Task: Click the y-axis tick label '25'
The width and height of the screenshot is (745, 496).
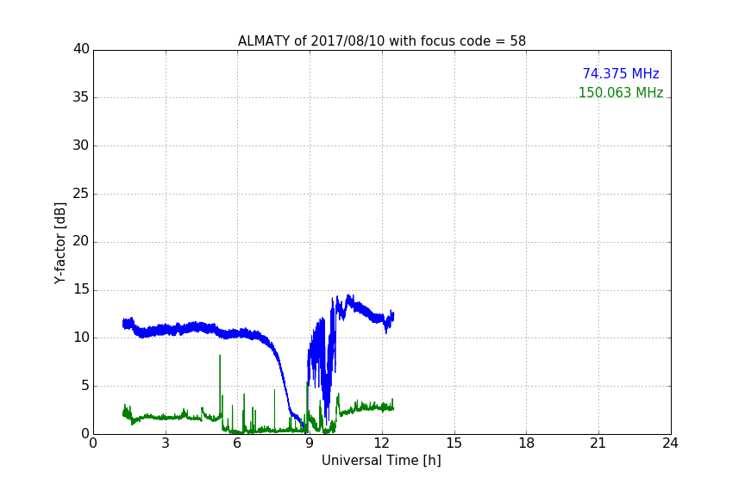Action: (81, 194)
